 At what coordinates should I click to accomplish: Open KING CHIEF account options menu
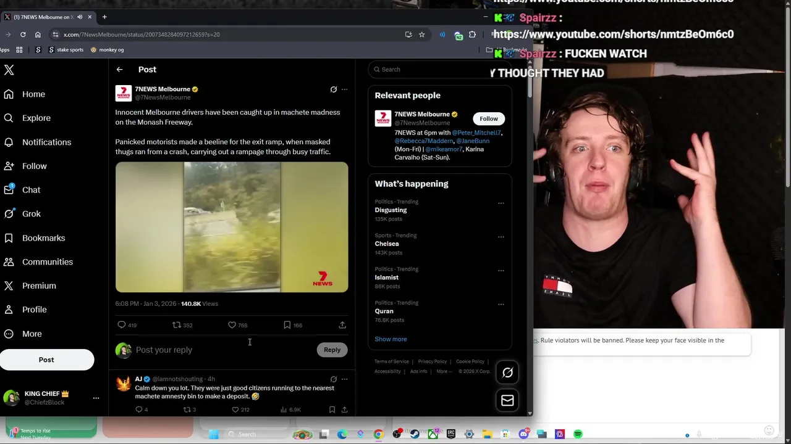[x=96, y=398]
